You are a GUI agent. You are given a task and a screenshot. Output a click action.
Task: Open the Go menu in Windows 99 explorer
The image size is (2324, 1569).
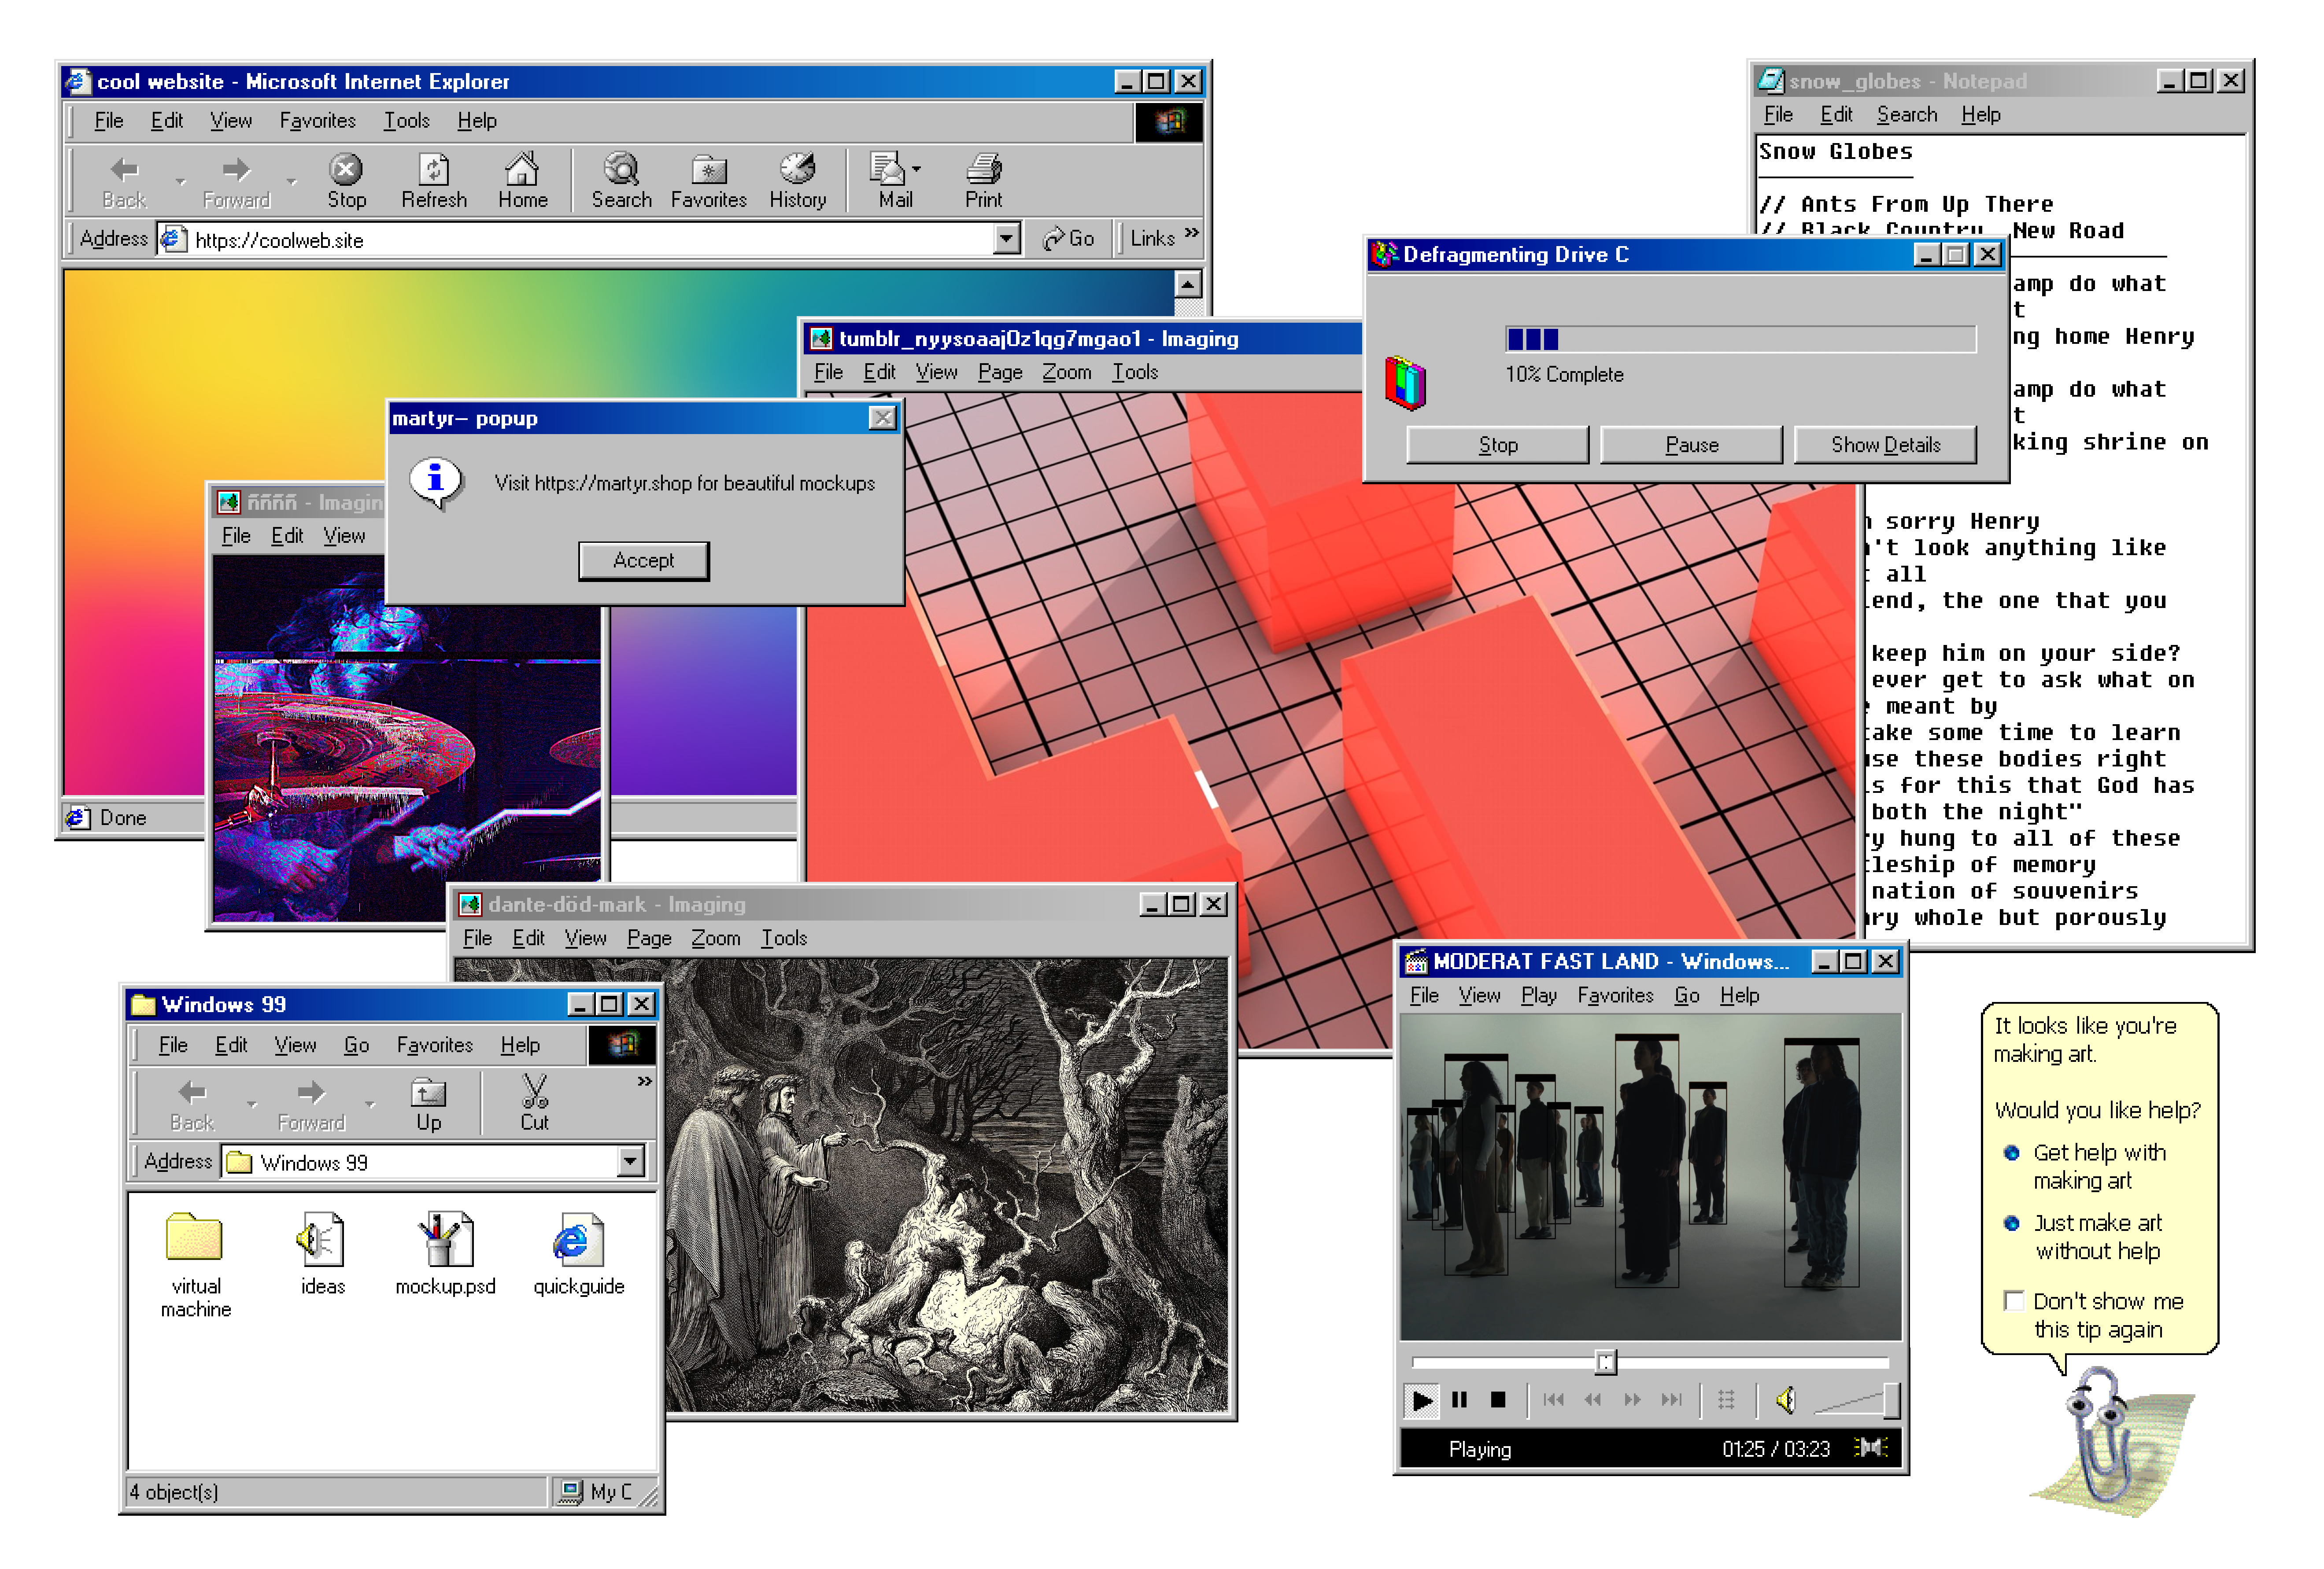(356, 1044)
